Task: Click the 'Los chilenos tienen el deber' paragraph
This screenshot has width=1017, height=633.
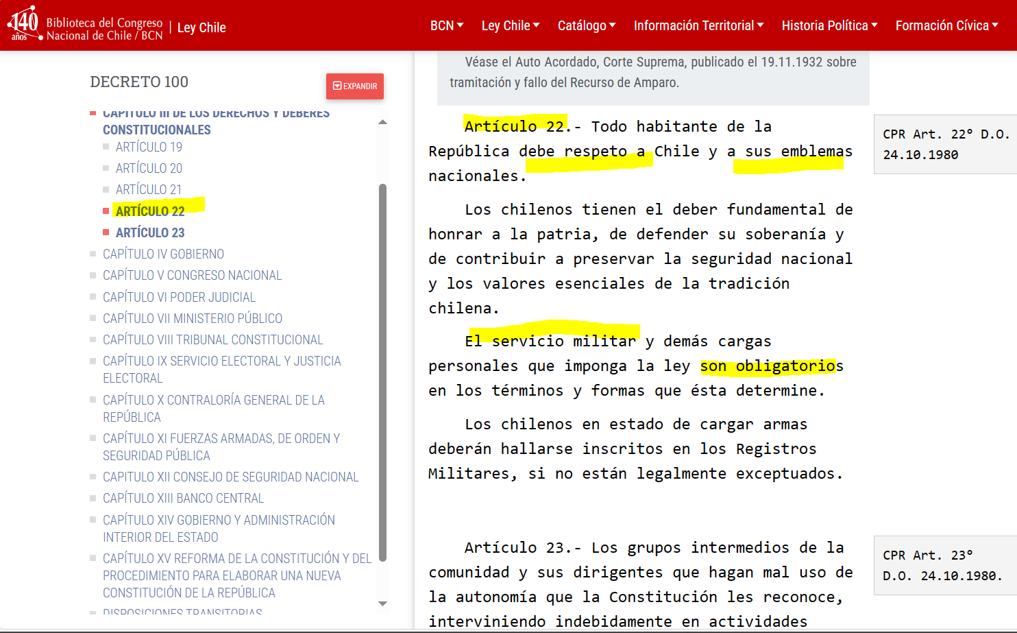Action: point(641,259)
